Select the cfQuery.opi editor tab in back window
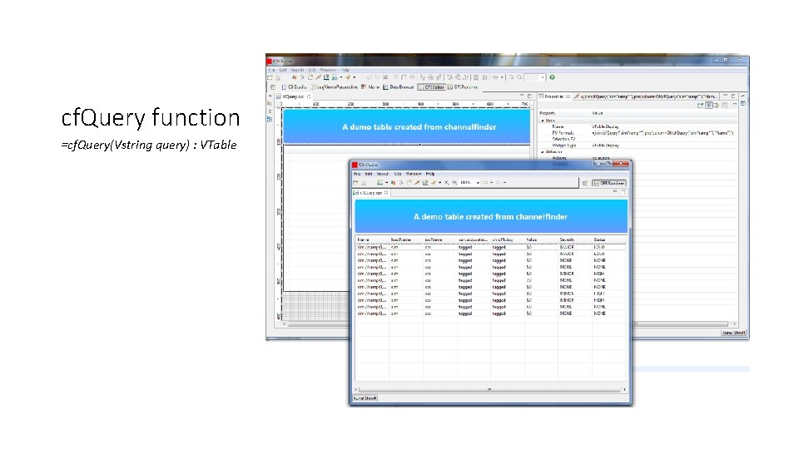799x449 pixels. 294,96
